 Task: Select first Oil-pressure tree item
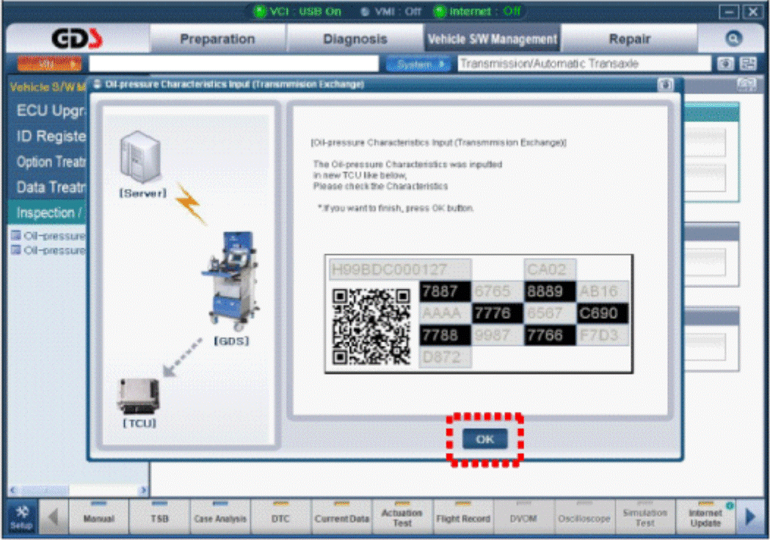(x=49, y=236)
